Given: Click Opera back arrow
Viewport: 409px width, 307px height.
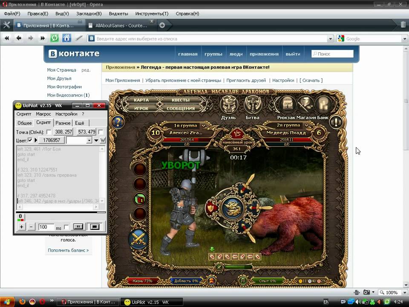Looking at the screenshot, I should pos(19,38).
